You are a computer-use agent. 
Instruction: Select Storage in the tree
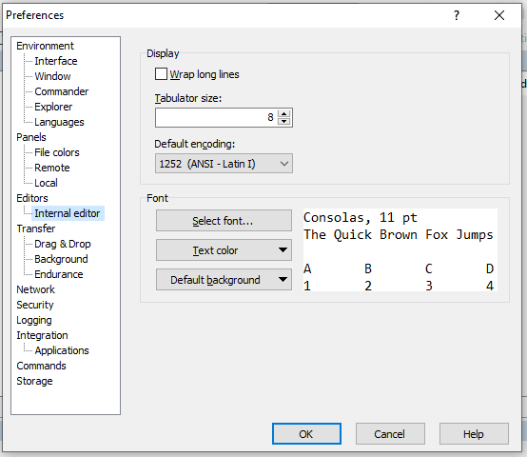(x=34, y=381)
